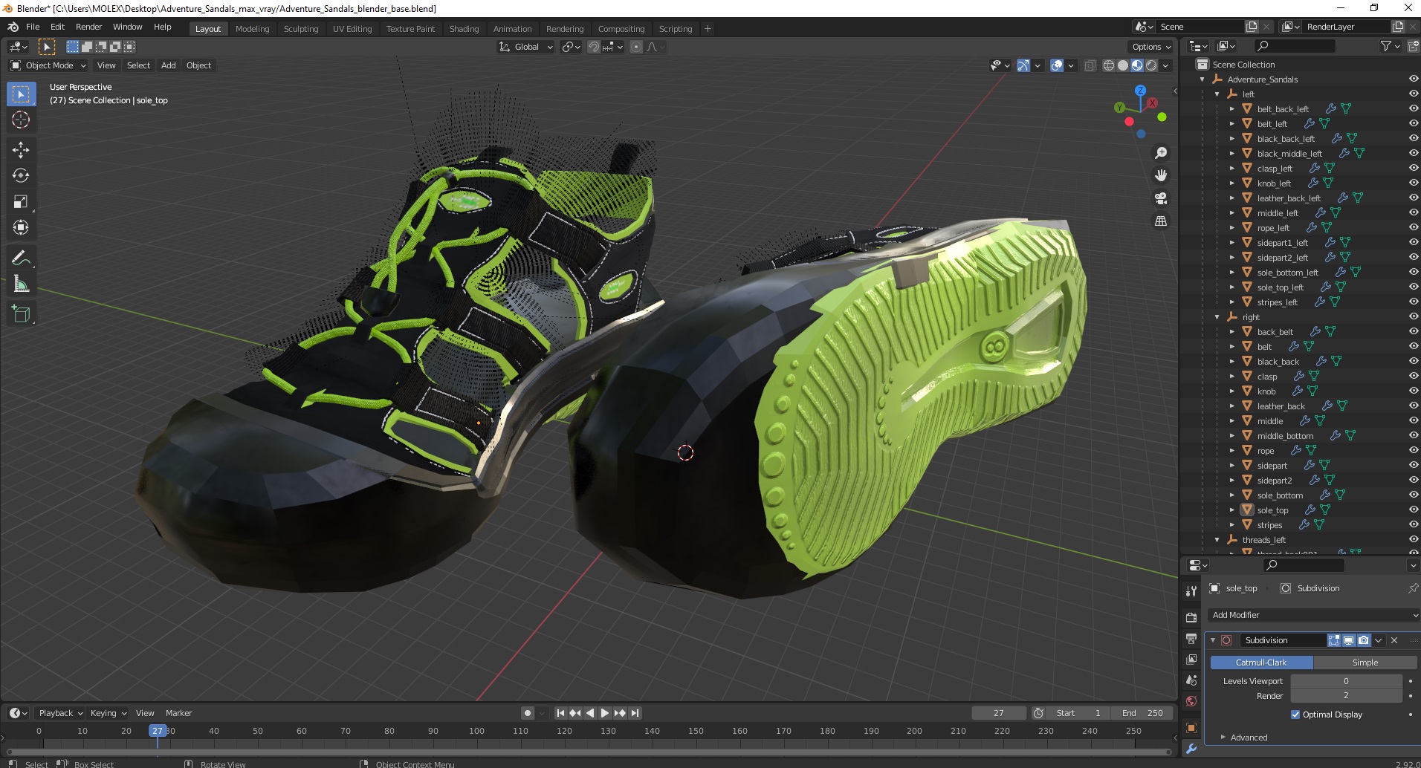
Task: Expand the sole_top object tree row
Action: pos(1231,510)
